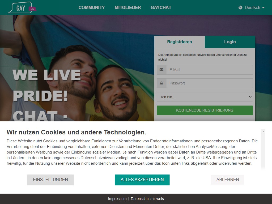
Task: Open cookie EINSTELLUNGEN
Action: (x=50, y=180)
